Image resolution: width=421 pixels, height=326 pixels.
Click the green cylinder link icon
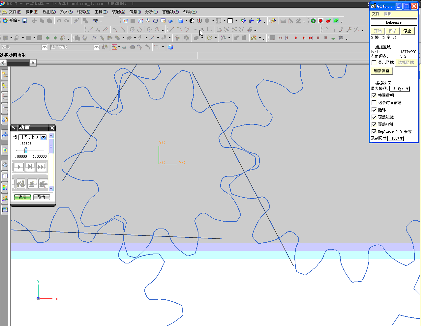pyautogui.click(x=336, y=21)
